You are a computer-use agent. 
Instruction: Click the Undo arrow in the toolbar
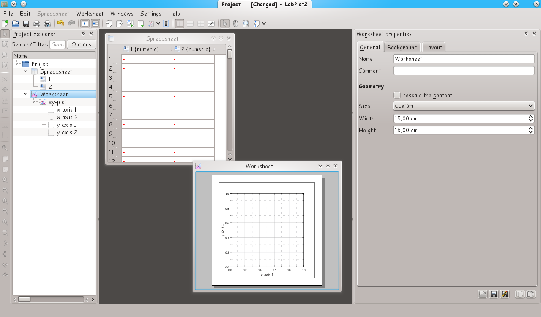[61, 24]
